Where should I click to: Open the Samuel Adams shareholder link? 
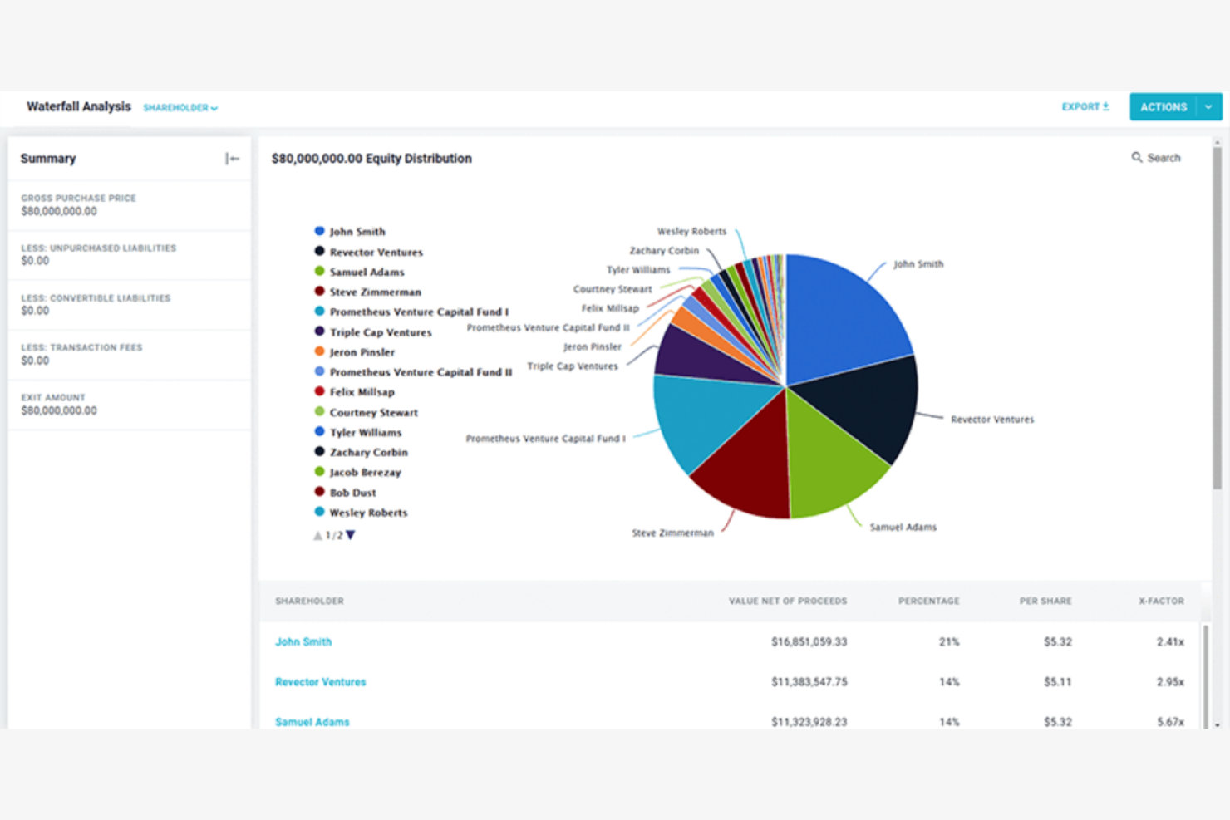pyautogui.click(x=312, y=721)
